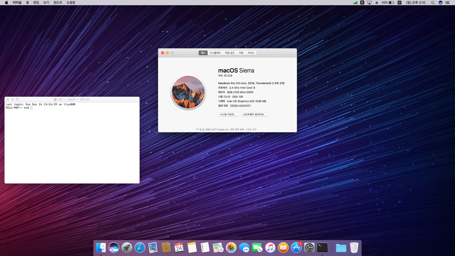The width and height of the screenshot is (455, 256).
Task: Click the Last login line in Terminal
Action: pyautogui.click(x=41, y=105)
